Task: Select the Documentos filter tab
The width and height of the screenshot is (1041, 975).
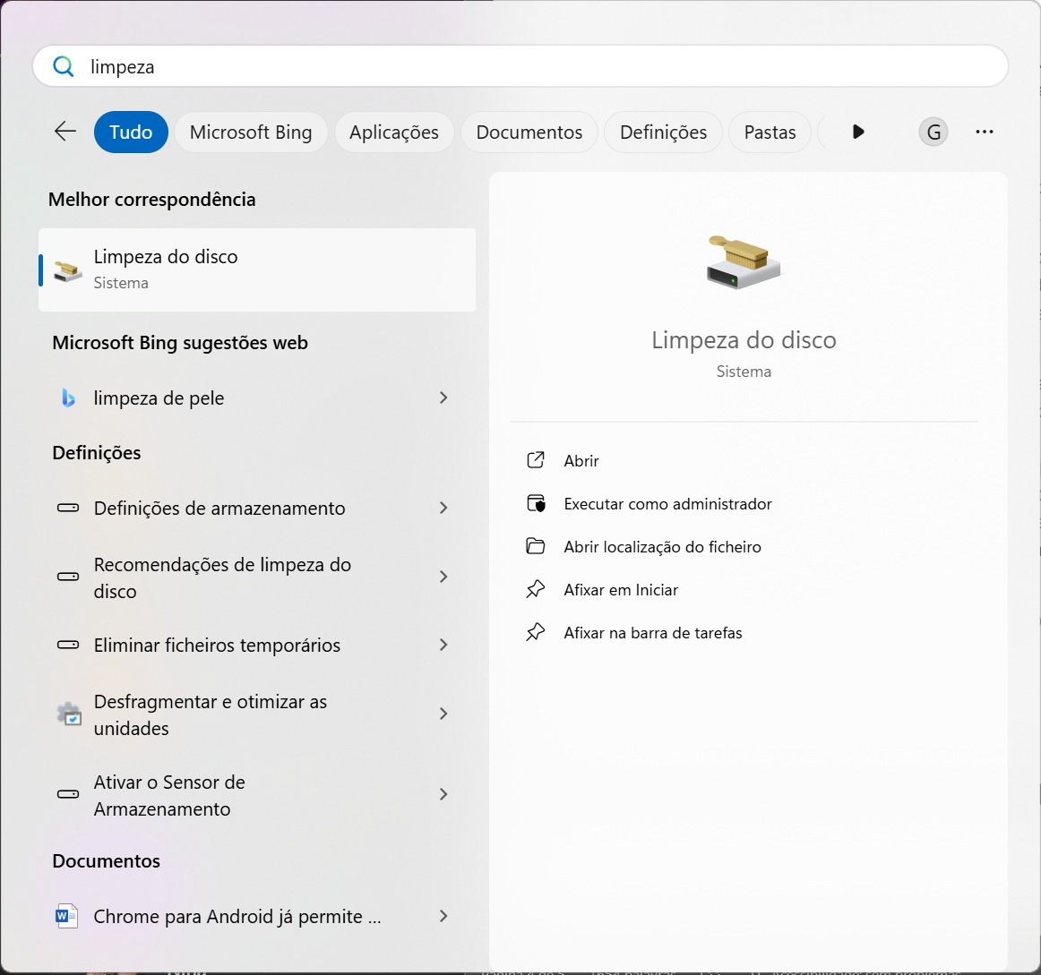Action: 529,133
